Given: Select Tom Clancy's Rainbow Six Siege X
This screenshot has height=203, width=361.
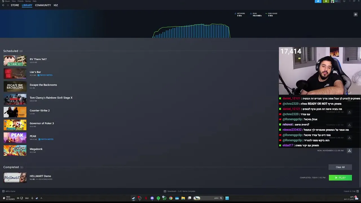Looking at the screenshot, I should [51, 98].
